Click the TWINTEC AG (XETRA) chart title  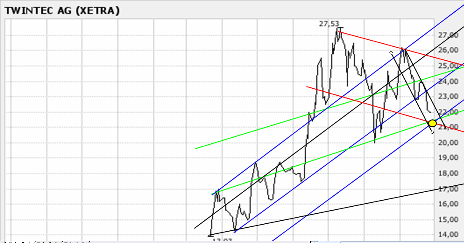coord(62,10)
